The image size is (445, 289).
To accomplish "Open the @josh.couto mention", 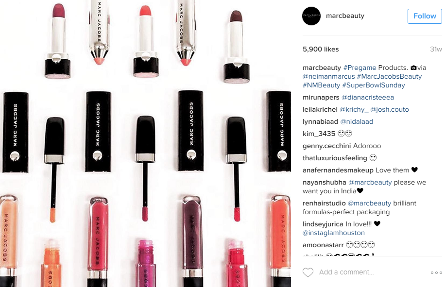I will point(390,110).
